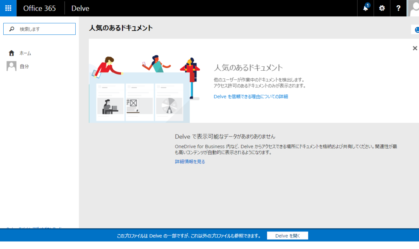The image size is (419, 249).
Task: Open the user profile picture menu
Action: tap(413, 8)
